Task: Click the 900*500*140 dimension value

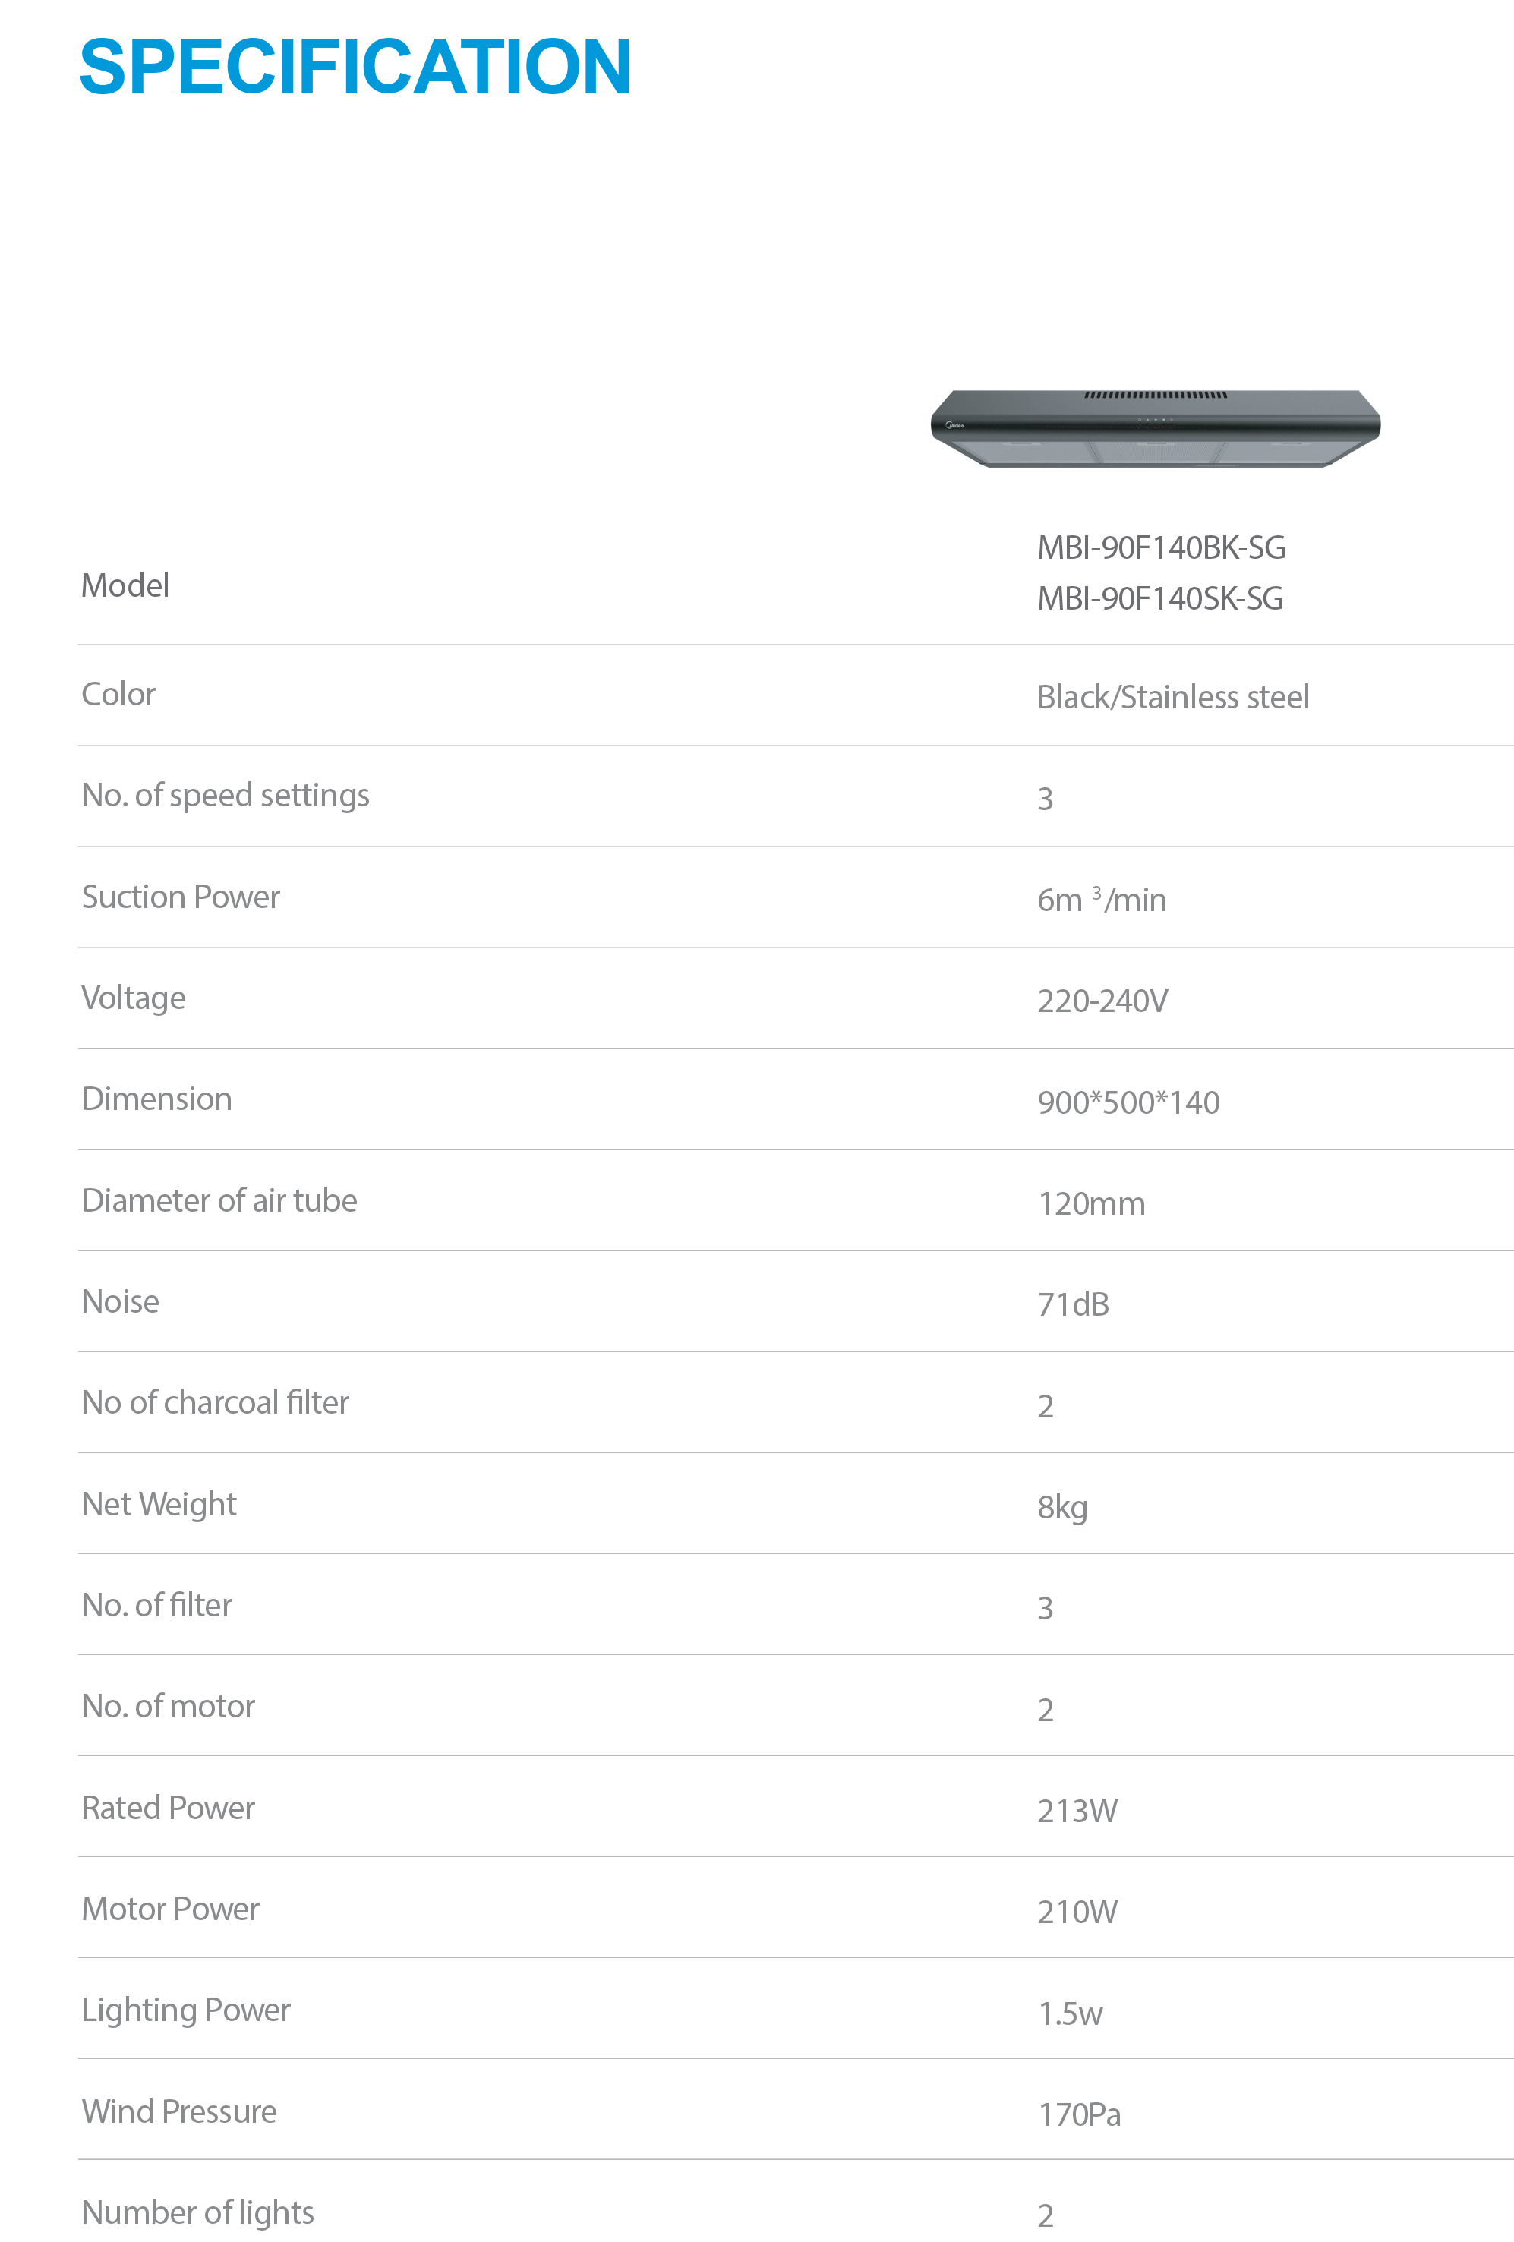Action: 1128,1102
